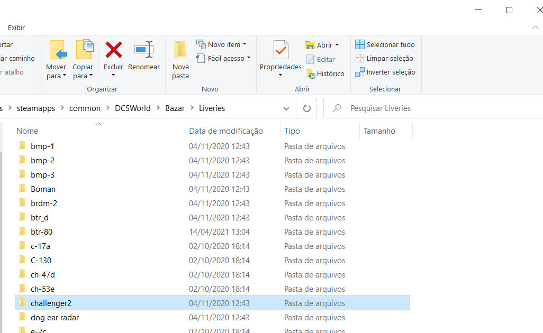This screenshot has width=543, height=333.
Task: Click the Boman folder icon
Action: [x=23, y=189]
